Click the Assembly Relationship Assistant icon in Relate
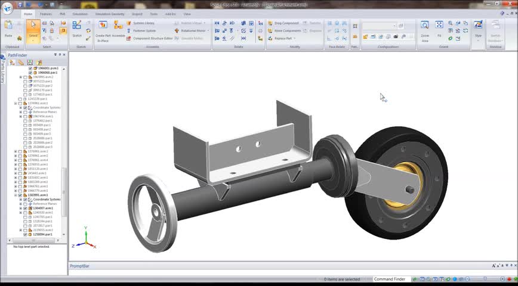Viewport: 518px width, 286px height. click(260, 23)
